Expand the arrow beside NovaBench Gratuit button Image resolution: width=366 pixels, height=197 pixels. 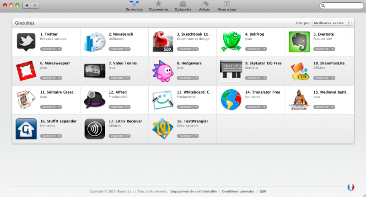[128, 48]
